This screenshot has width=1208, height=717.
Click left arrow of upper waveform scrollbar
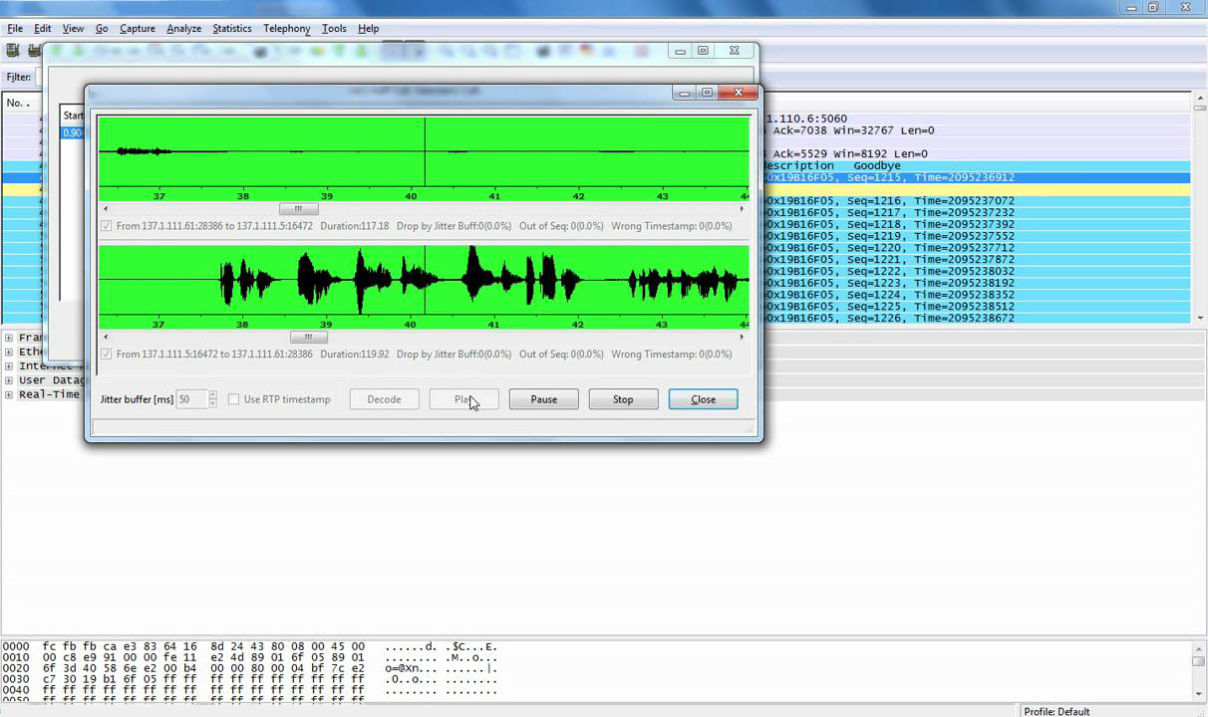pyautogui.click(x=106, y=209)
